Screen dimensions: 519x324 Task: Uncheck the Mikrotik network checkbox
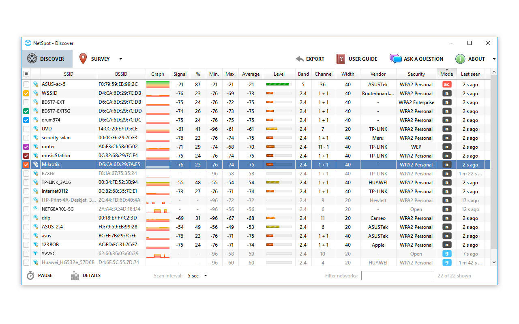click(26, 164)
